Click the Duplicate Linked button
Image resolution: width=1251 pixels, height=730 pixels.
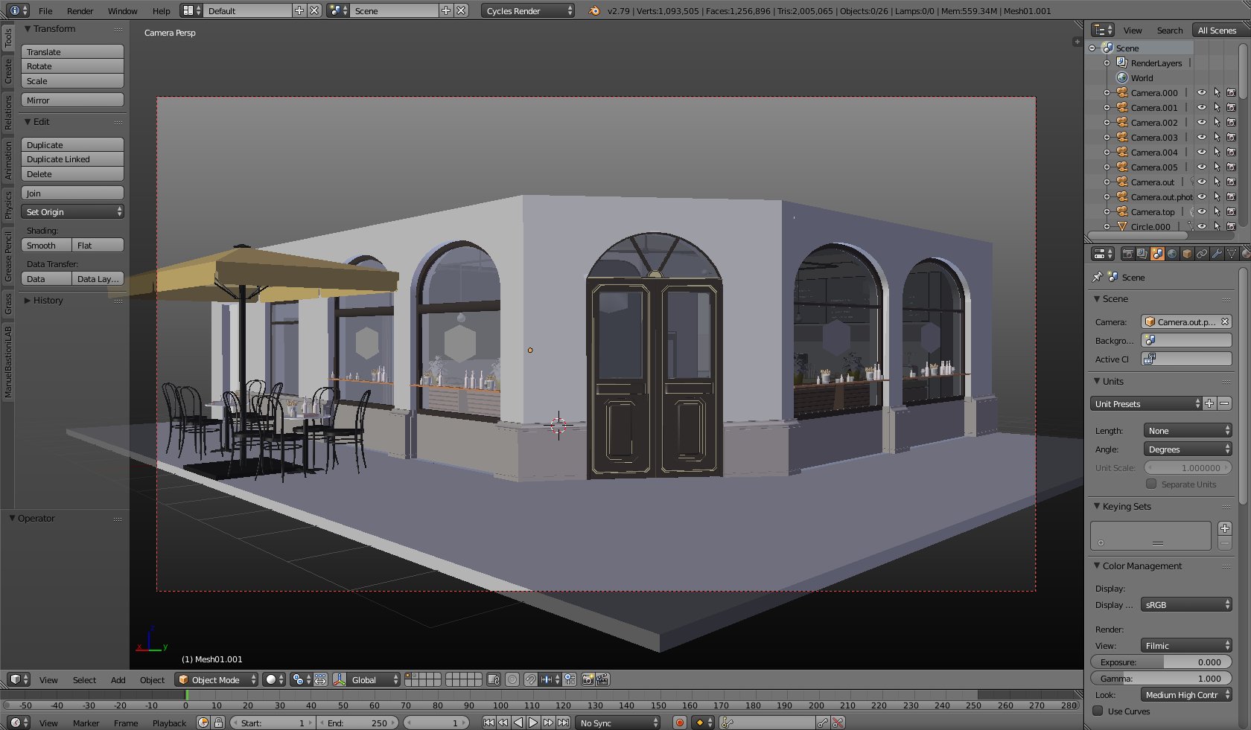72,159
